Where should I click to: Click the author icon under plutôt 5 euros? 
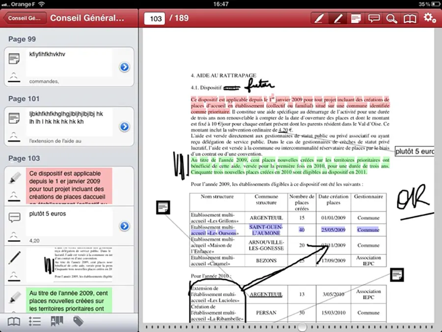[14, 237]
